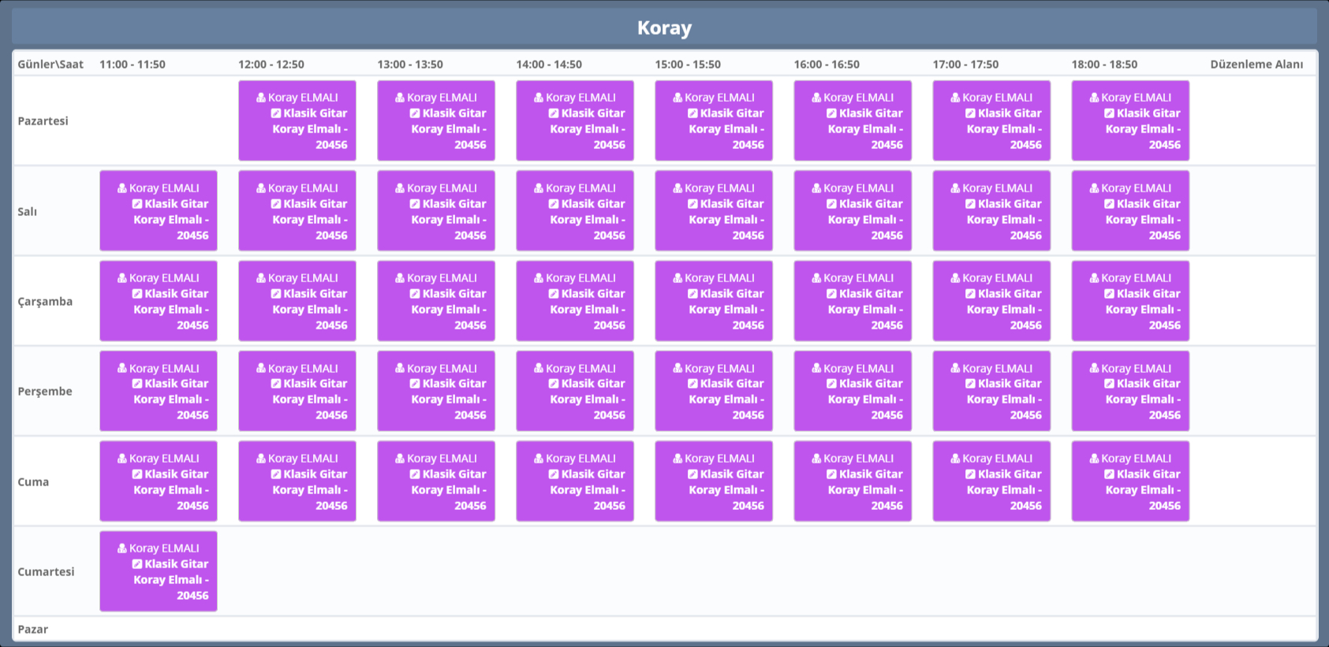Click the Koray title header

(x=664, y=28)
